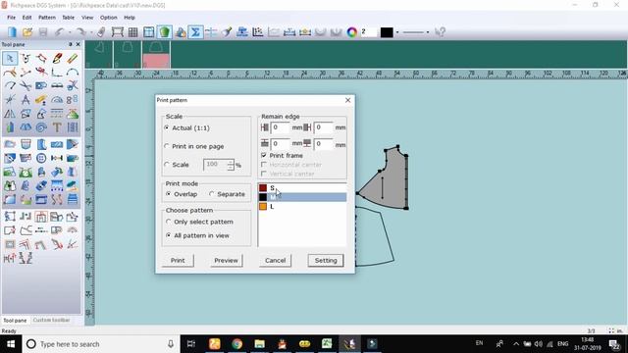Viewport: 628px width, 353px height.
Task: Open the Pattern menu
Action: coord(47,18)
